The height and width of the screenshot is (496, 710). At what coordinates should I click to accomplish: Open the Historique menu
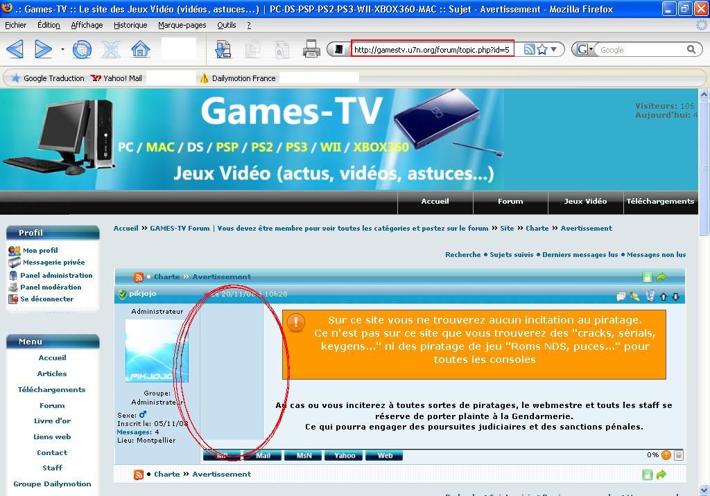[x=130, y=25]
